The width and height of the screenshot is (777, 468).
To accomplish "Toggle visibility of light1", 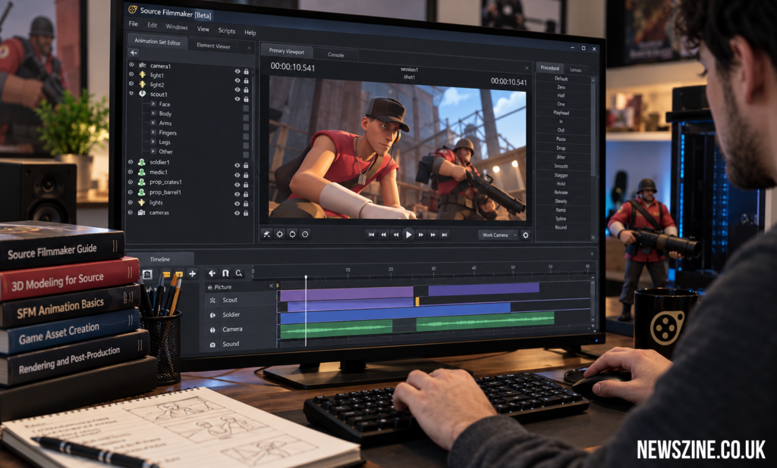I will 238,80.
